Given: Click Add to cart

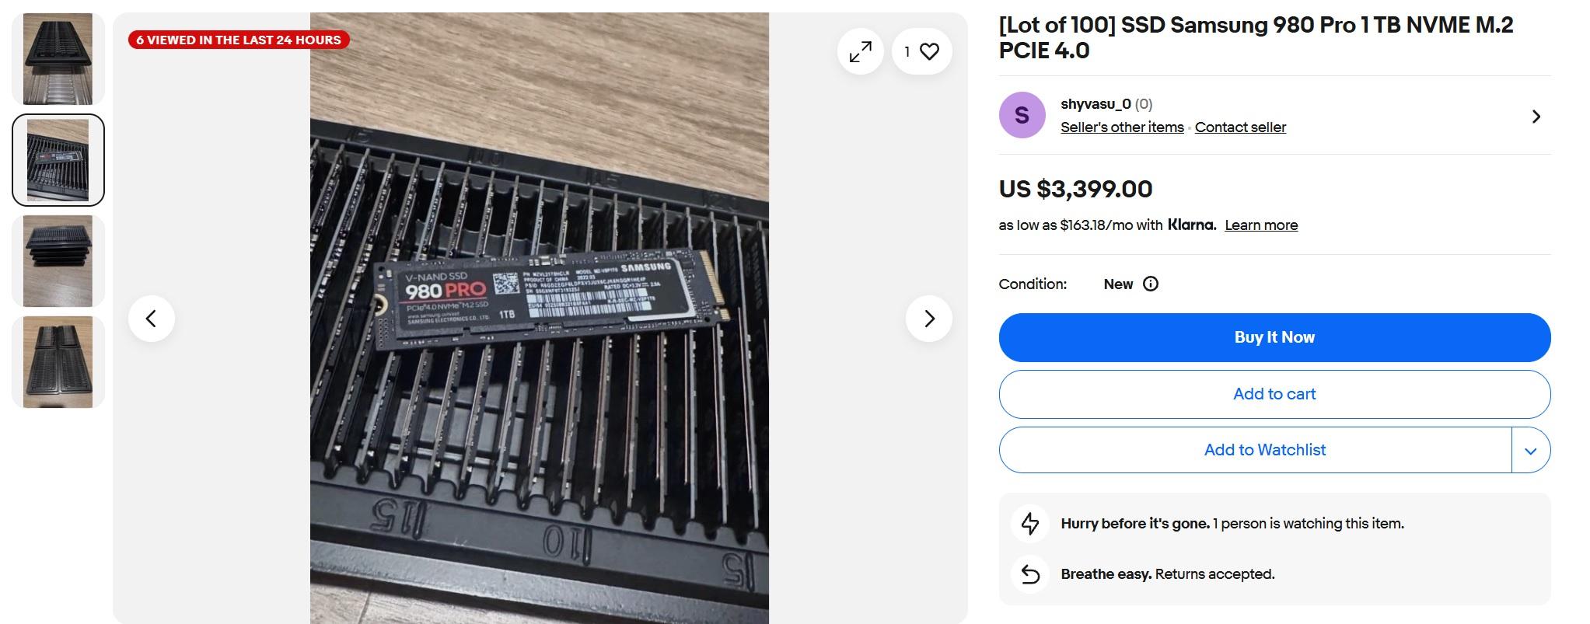Looking at the screenshot, I should 1274,394.
